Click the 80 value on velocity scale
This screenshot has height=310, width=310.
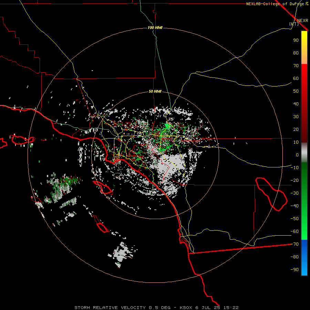(x=296, y=53)
